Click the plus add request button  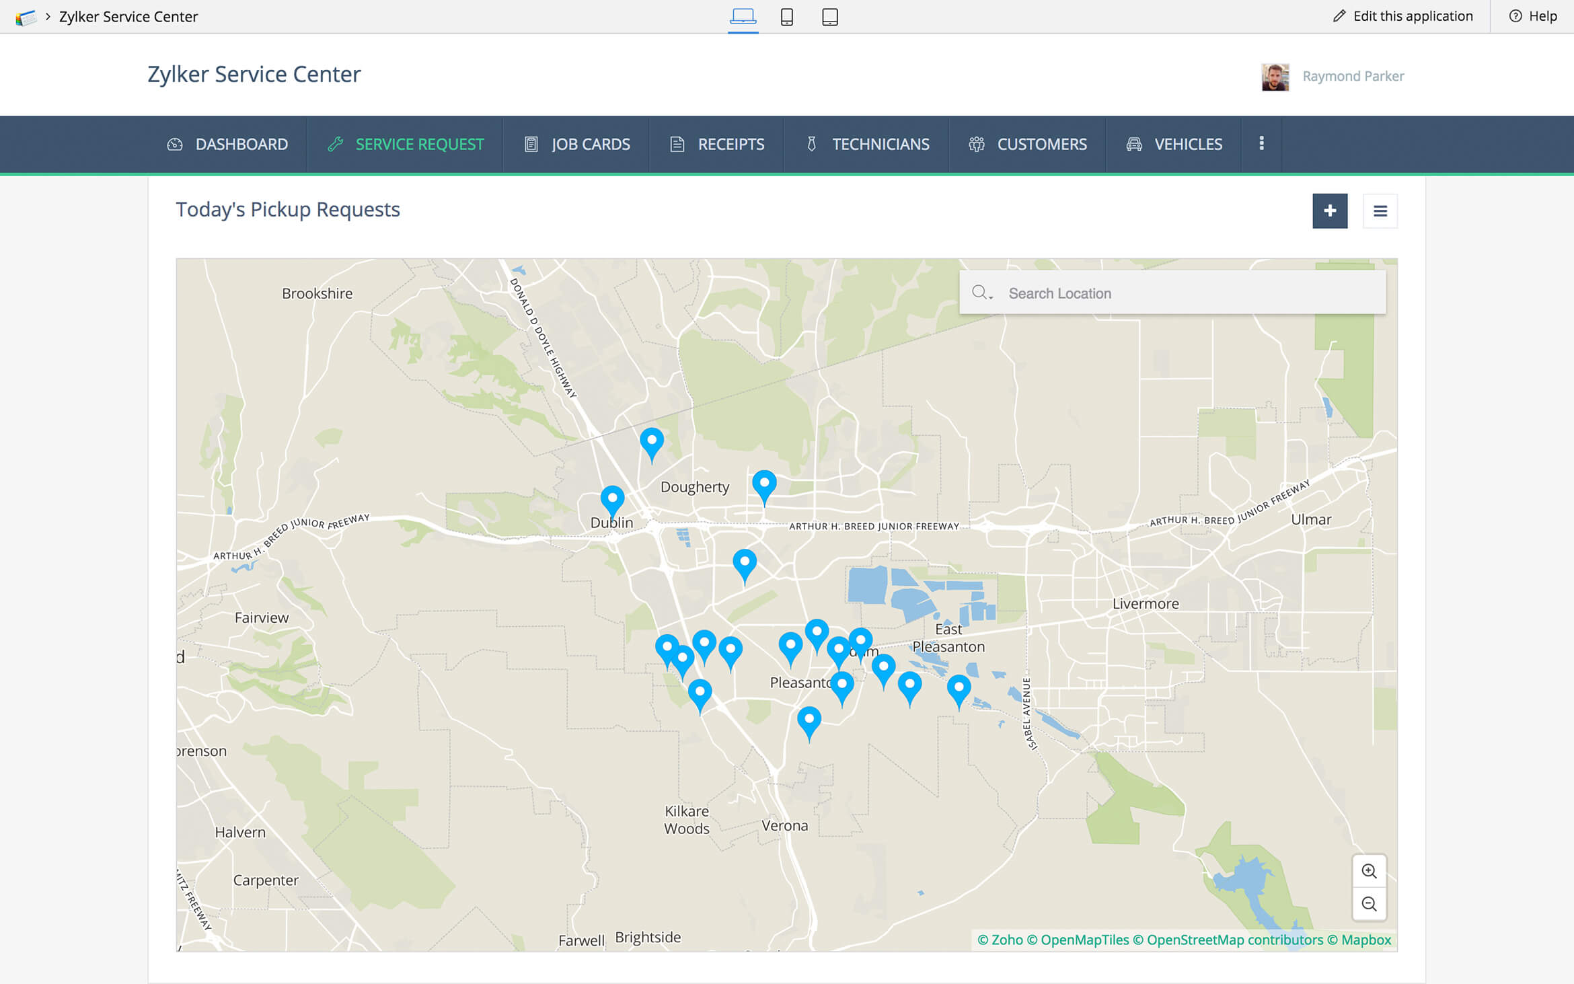coord(1329,211)
